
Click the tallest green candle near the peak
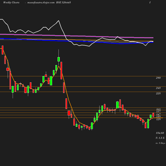coord(58,59)
